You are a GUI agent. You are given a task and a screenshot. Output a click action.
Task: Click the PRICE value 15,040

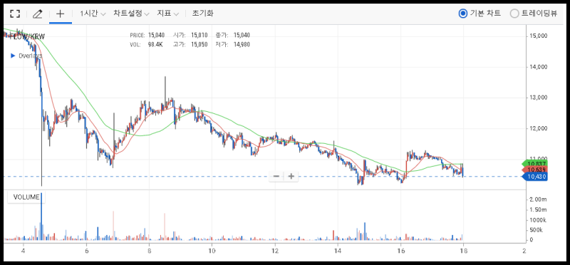156,35
